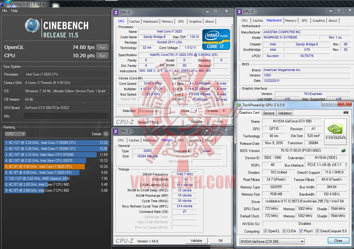Click the Memory Size 16384 MBytes value

(147, 156)
